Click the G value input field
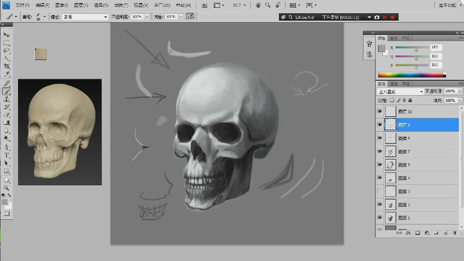 pos(436,56)
